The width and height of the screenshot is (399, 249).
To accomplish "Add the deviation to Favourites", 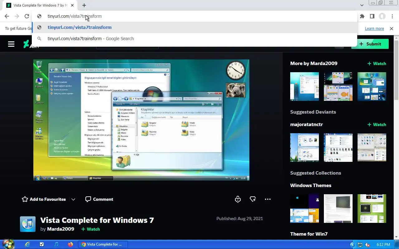I will click(x=44, y=199).
